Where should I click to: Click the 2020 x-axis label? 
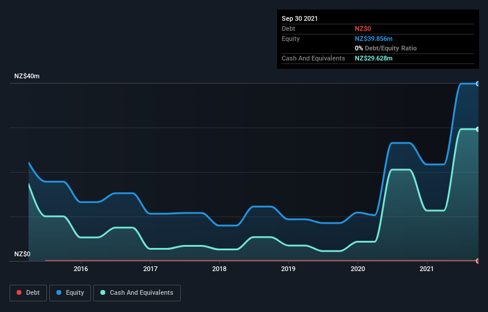pyautogui.click(x=358, y=269)
